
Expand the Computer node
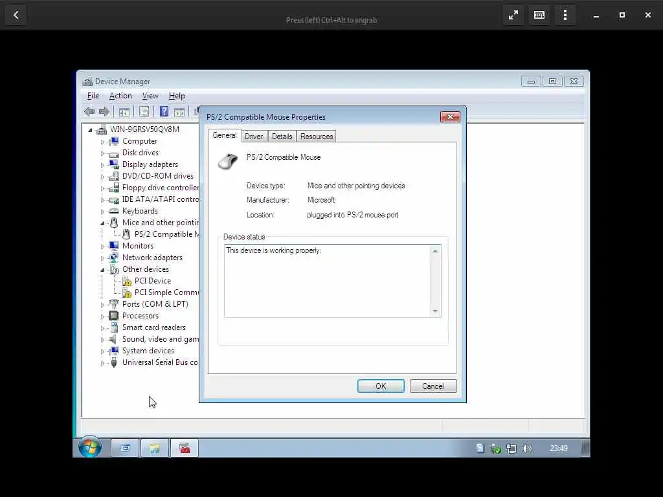pos(102,142)
